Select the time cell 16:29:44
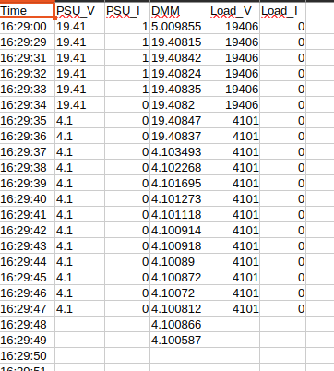334x371 pixels. (x=28, y=262)
